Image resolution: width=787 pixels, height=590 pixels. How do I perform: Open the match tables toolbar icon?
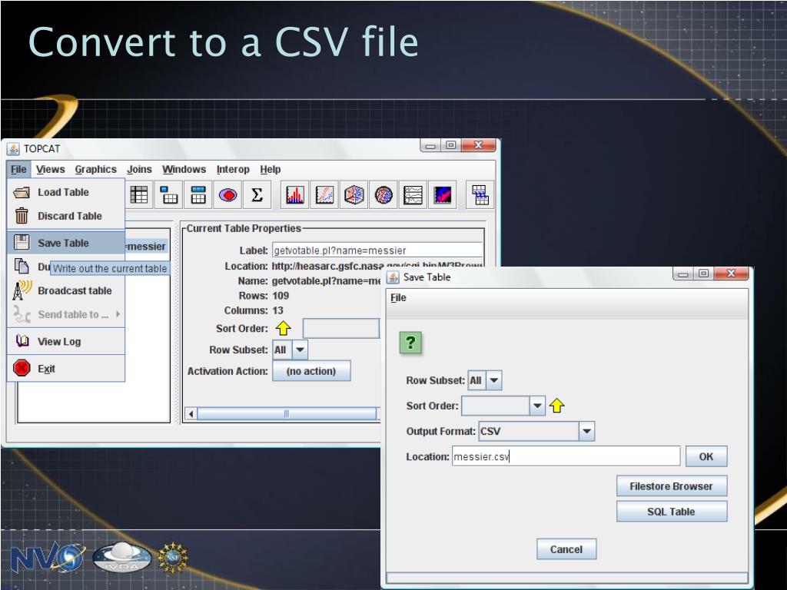[480, 194]
